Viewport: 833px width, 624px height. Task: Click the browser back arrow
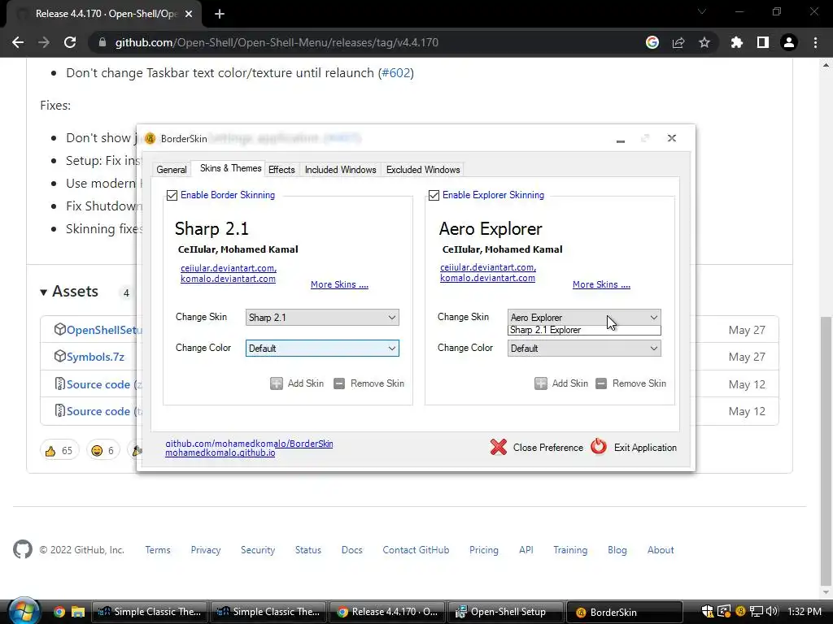tap(18, 42)
